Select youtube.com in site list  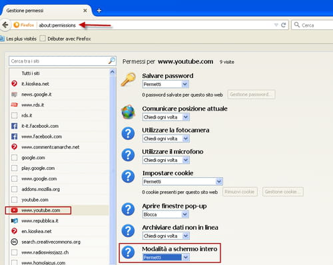click(x=59, y=200)
